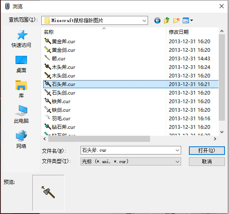The height and width of the screenshot is (214, 229).
Task: Go up one folder level icon
Action: (x=167, y=20)
